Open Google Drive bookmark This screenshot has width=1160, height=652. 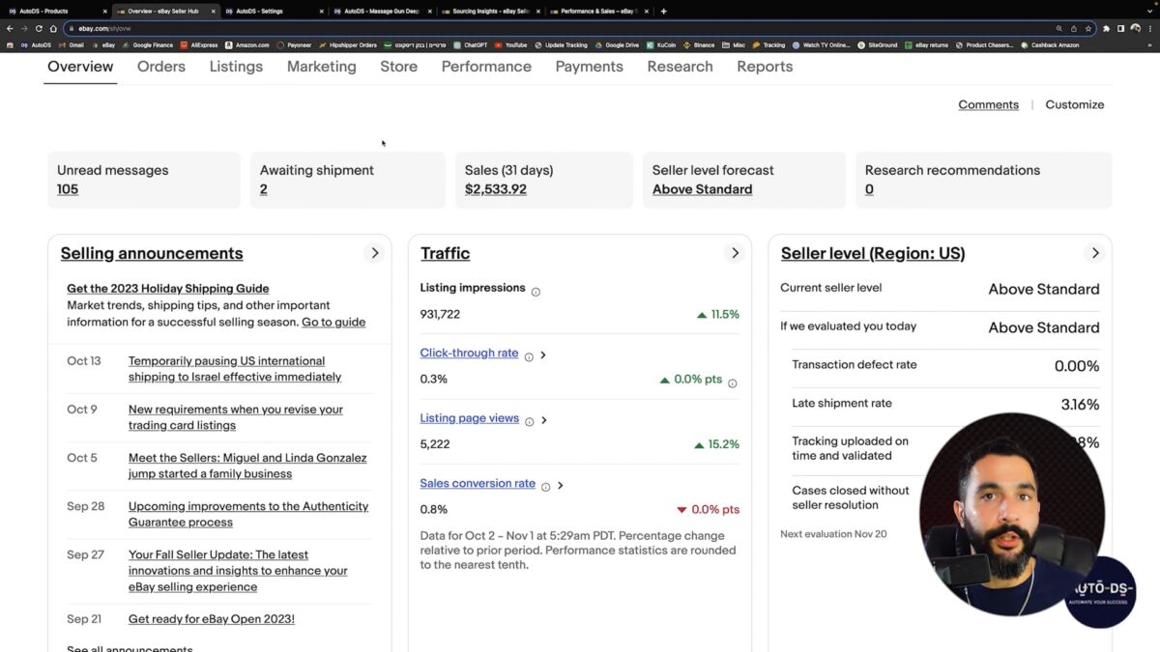click(x=618, y=45)
